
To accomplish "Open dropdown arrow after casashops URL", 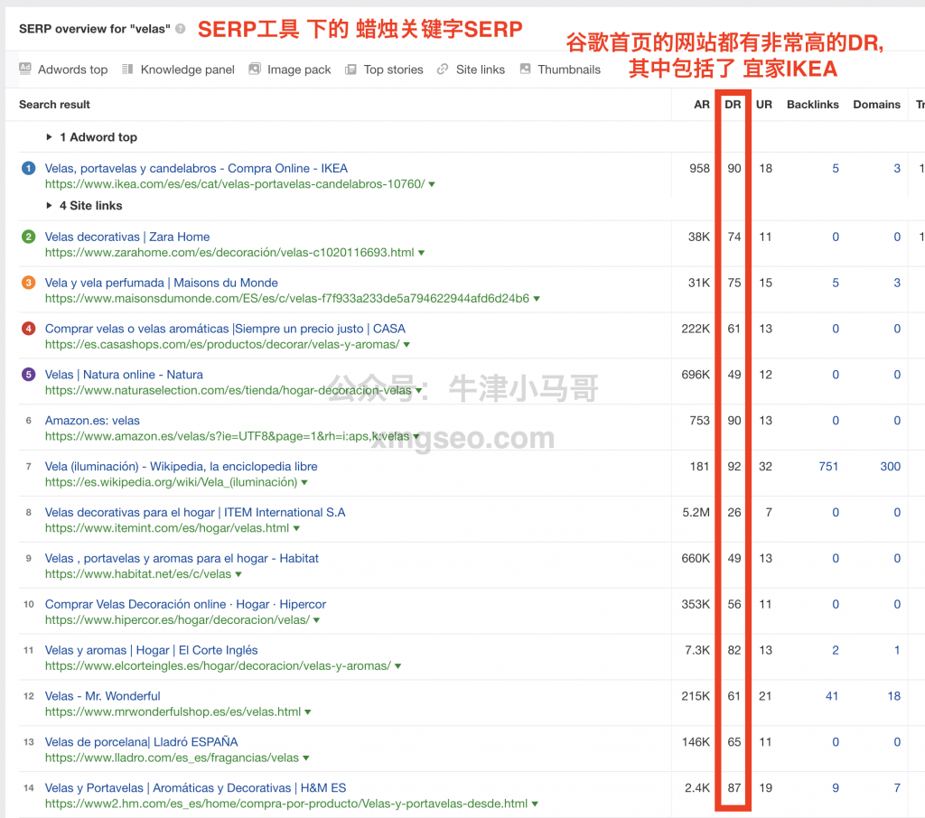I will [406, 345].
